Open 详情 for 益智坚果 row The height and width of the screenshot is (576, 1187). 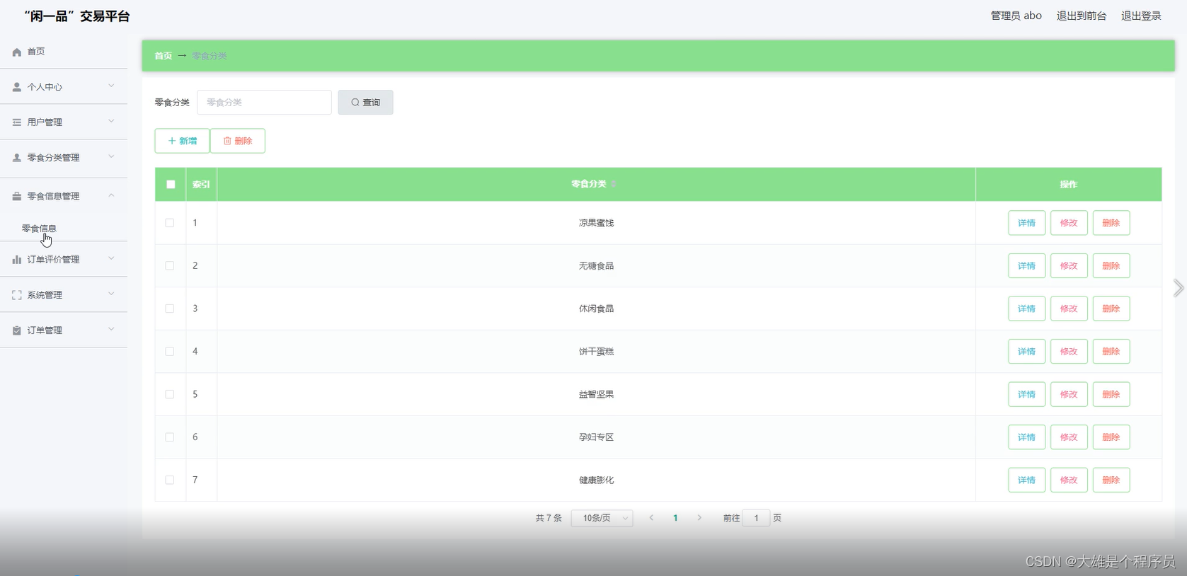click(1026, 394)
